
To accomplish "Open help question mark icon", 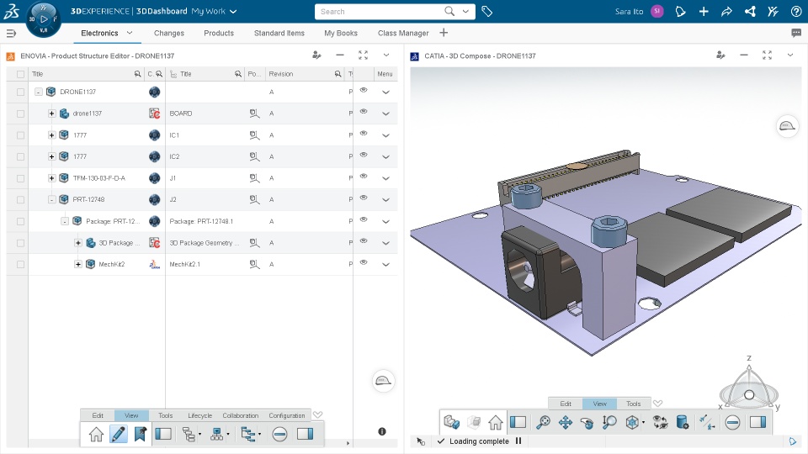I will [796, 11].
